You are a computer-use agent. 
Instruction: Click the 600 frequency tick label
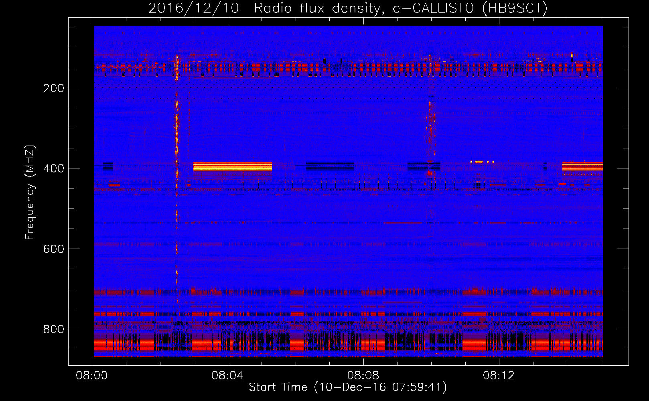click(54, 249)
